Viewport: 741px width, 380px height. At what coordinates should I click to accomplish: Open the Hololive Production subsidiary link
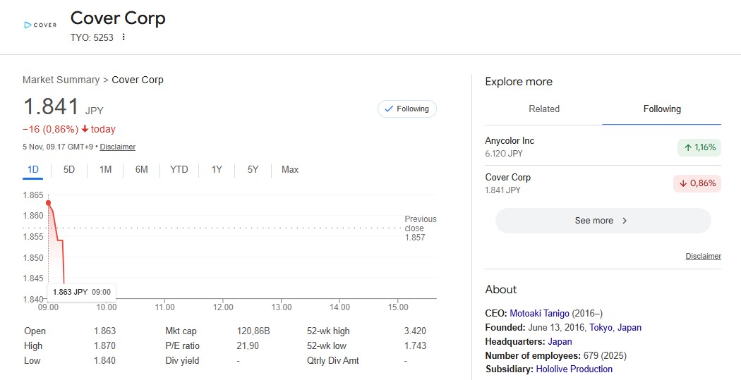(x=574, y=369)
